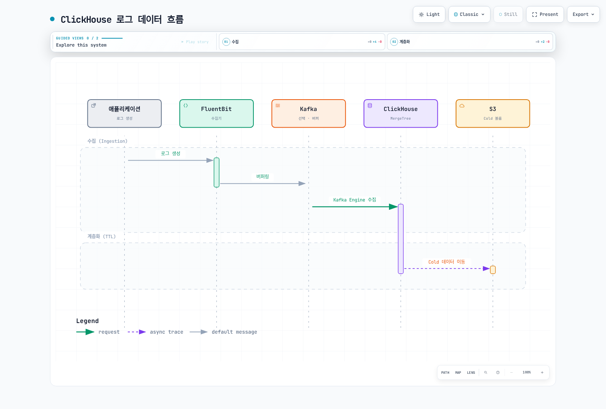Open the Classic style dropdown
606x409 pixels.
point(469,14)
